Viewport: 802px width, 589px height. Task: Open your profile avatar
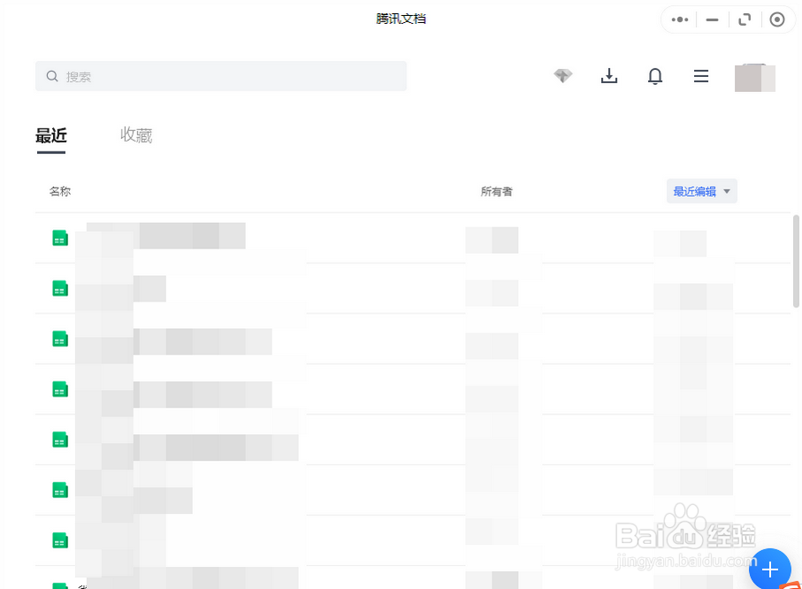coord(754,77)
